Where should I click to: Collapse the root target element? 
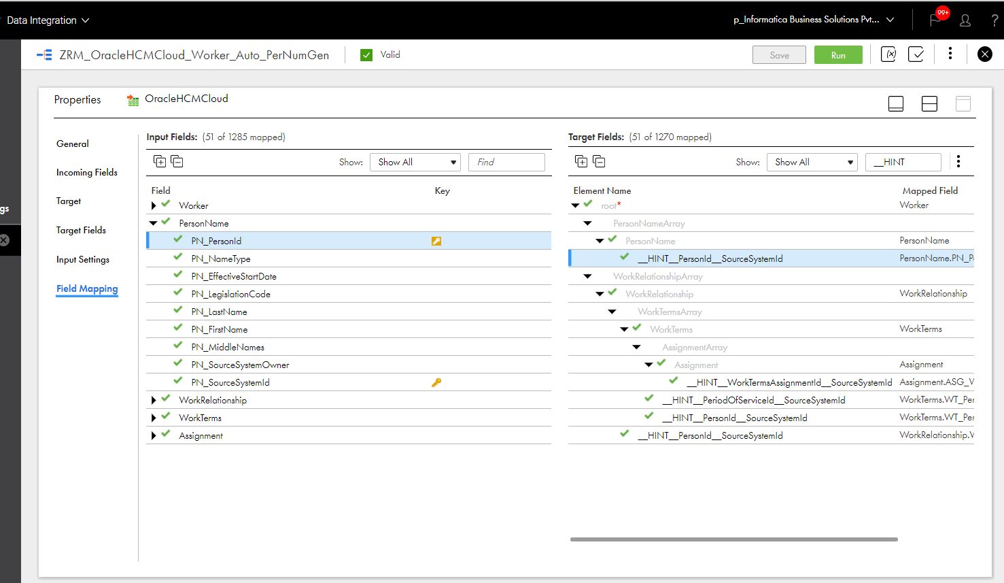click(x=575, y=205)
